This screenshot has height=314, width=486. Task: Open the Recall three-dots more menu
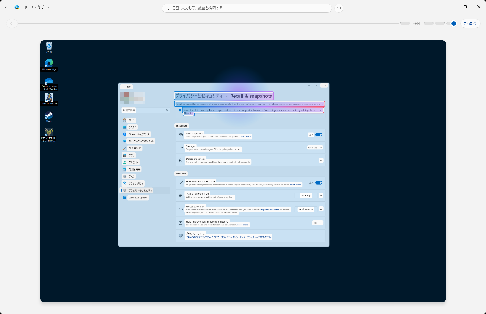click(438, 7)
